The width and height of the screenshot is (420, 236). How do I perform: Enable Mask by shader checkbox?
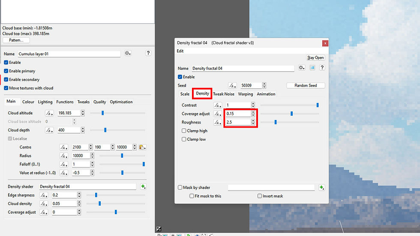180,188
